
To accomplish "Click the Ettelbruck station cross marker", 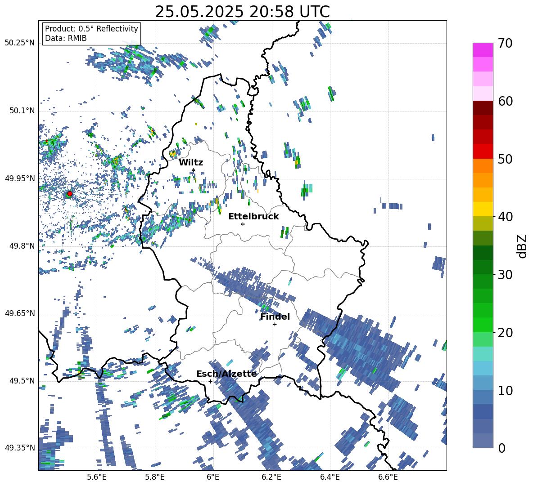I will click(243, 224).
